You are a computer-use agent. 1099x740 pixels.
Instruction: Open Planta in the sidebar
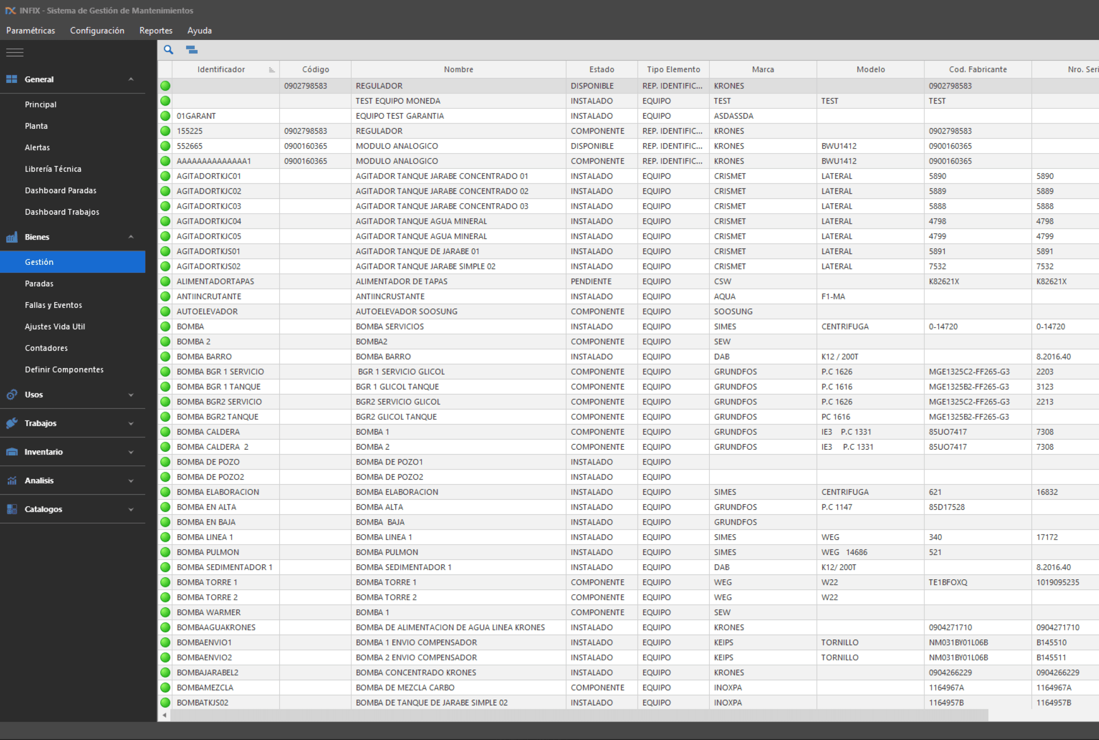point(36,126)
